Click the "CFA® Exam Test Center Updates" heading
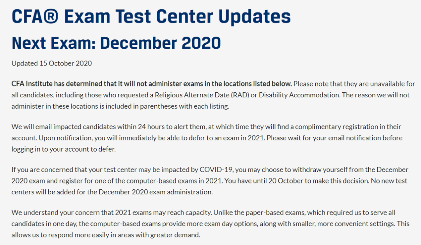 [151, 16]
